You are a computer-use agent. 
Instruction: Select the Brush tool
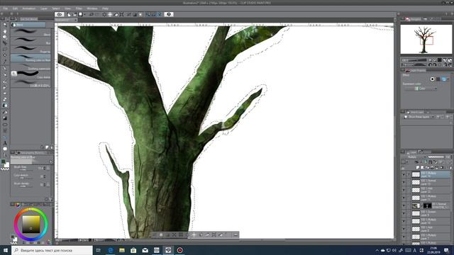point(5,81)
